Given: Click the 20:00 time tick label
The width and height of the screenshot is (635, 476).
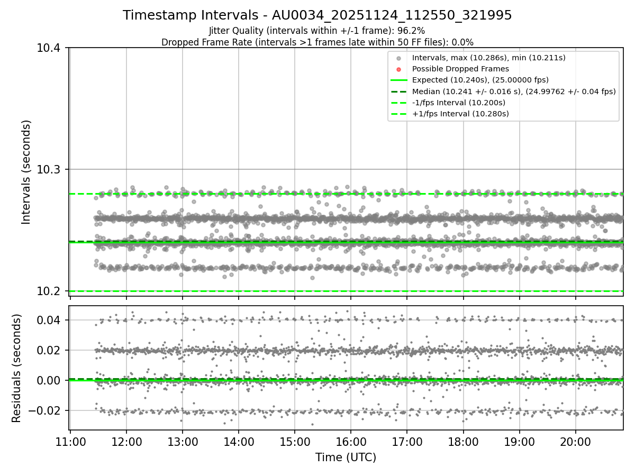Looking at the screenshot, I should click(x=576, y=442).
